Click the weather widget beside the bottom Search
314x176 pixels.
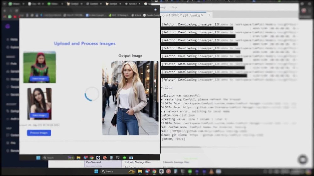click(x=132, y=171)
